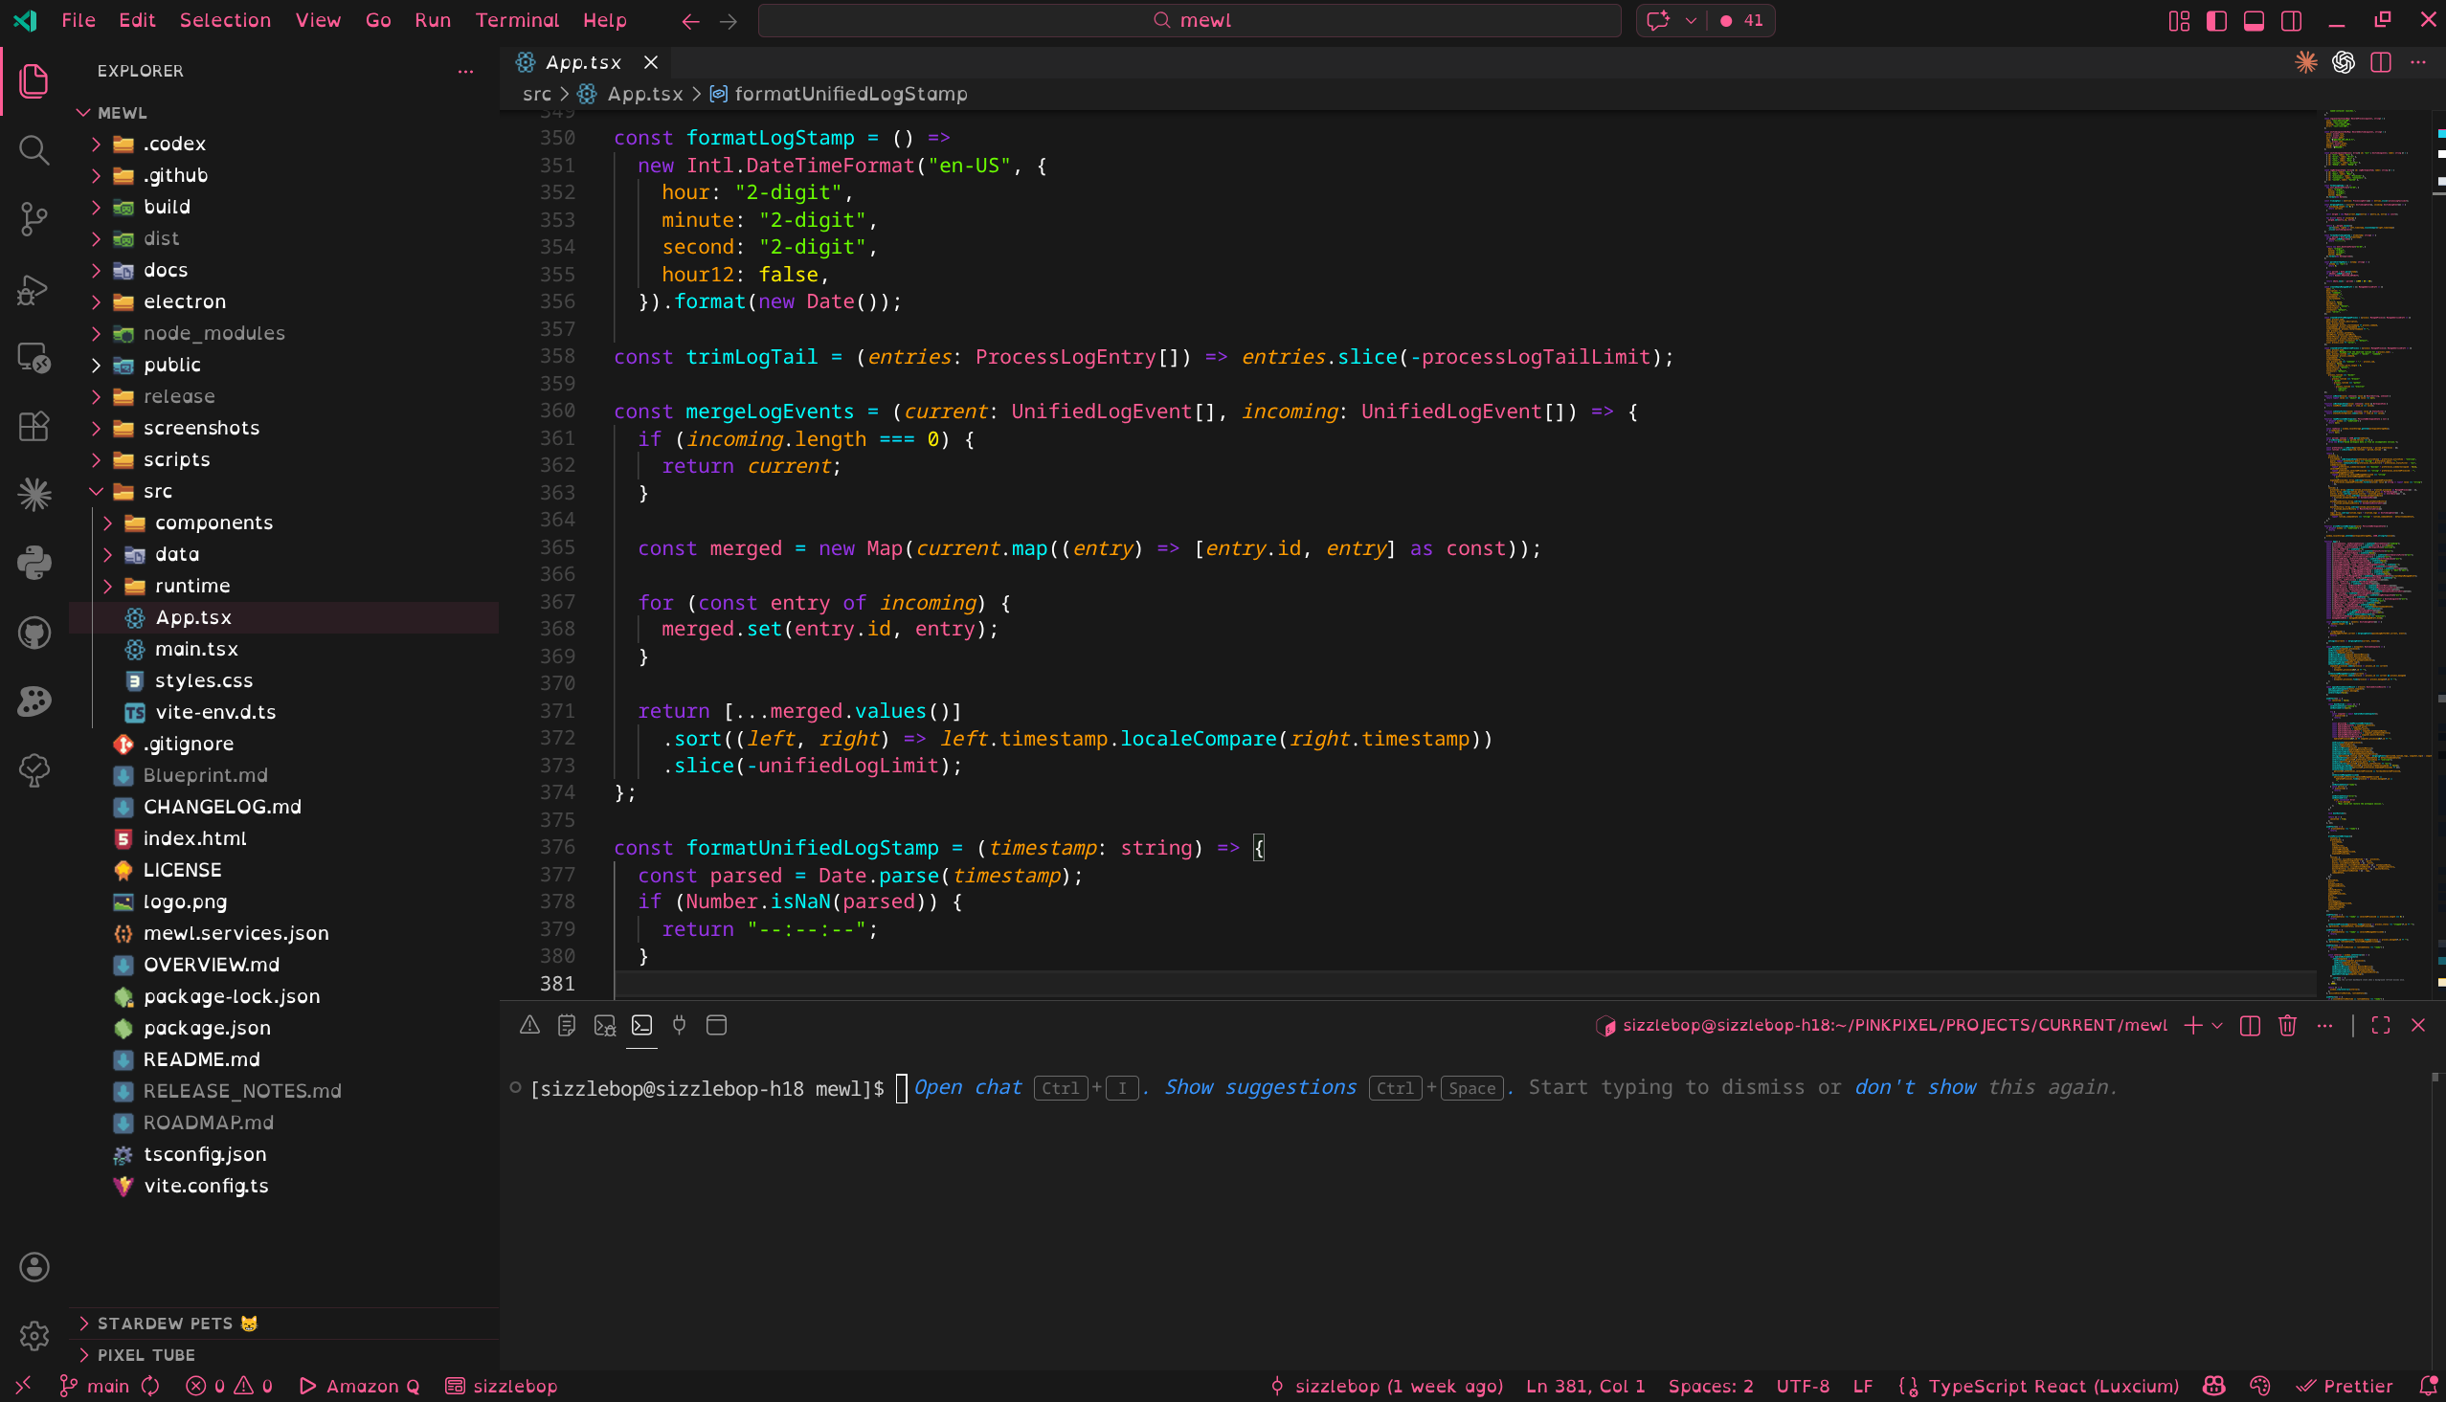Viewport: 2446px width, 1402px height.
Task: Kill terminal with the trash icon
Action: click(2287, 1026)
